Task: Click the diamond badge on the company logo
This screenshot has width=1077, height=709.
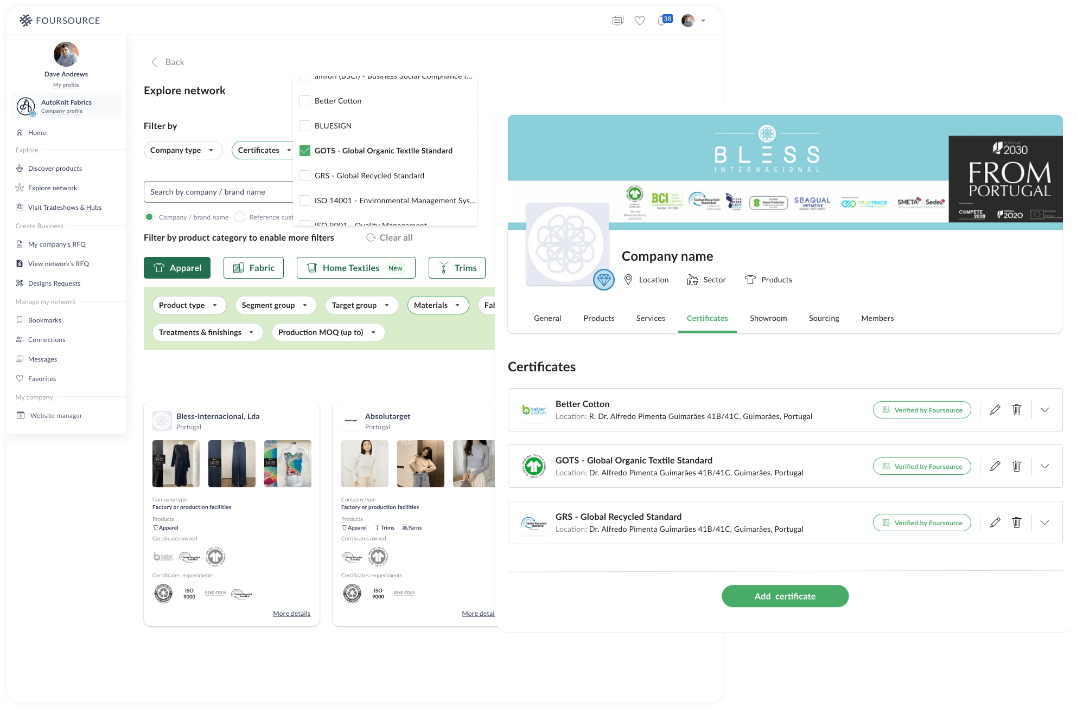Action: [x=603, y=281]
